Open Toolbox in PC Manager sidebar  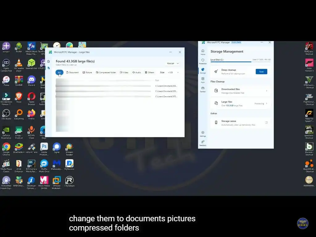click(203, 89)
